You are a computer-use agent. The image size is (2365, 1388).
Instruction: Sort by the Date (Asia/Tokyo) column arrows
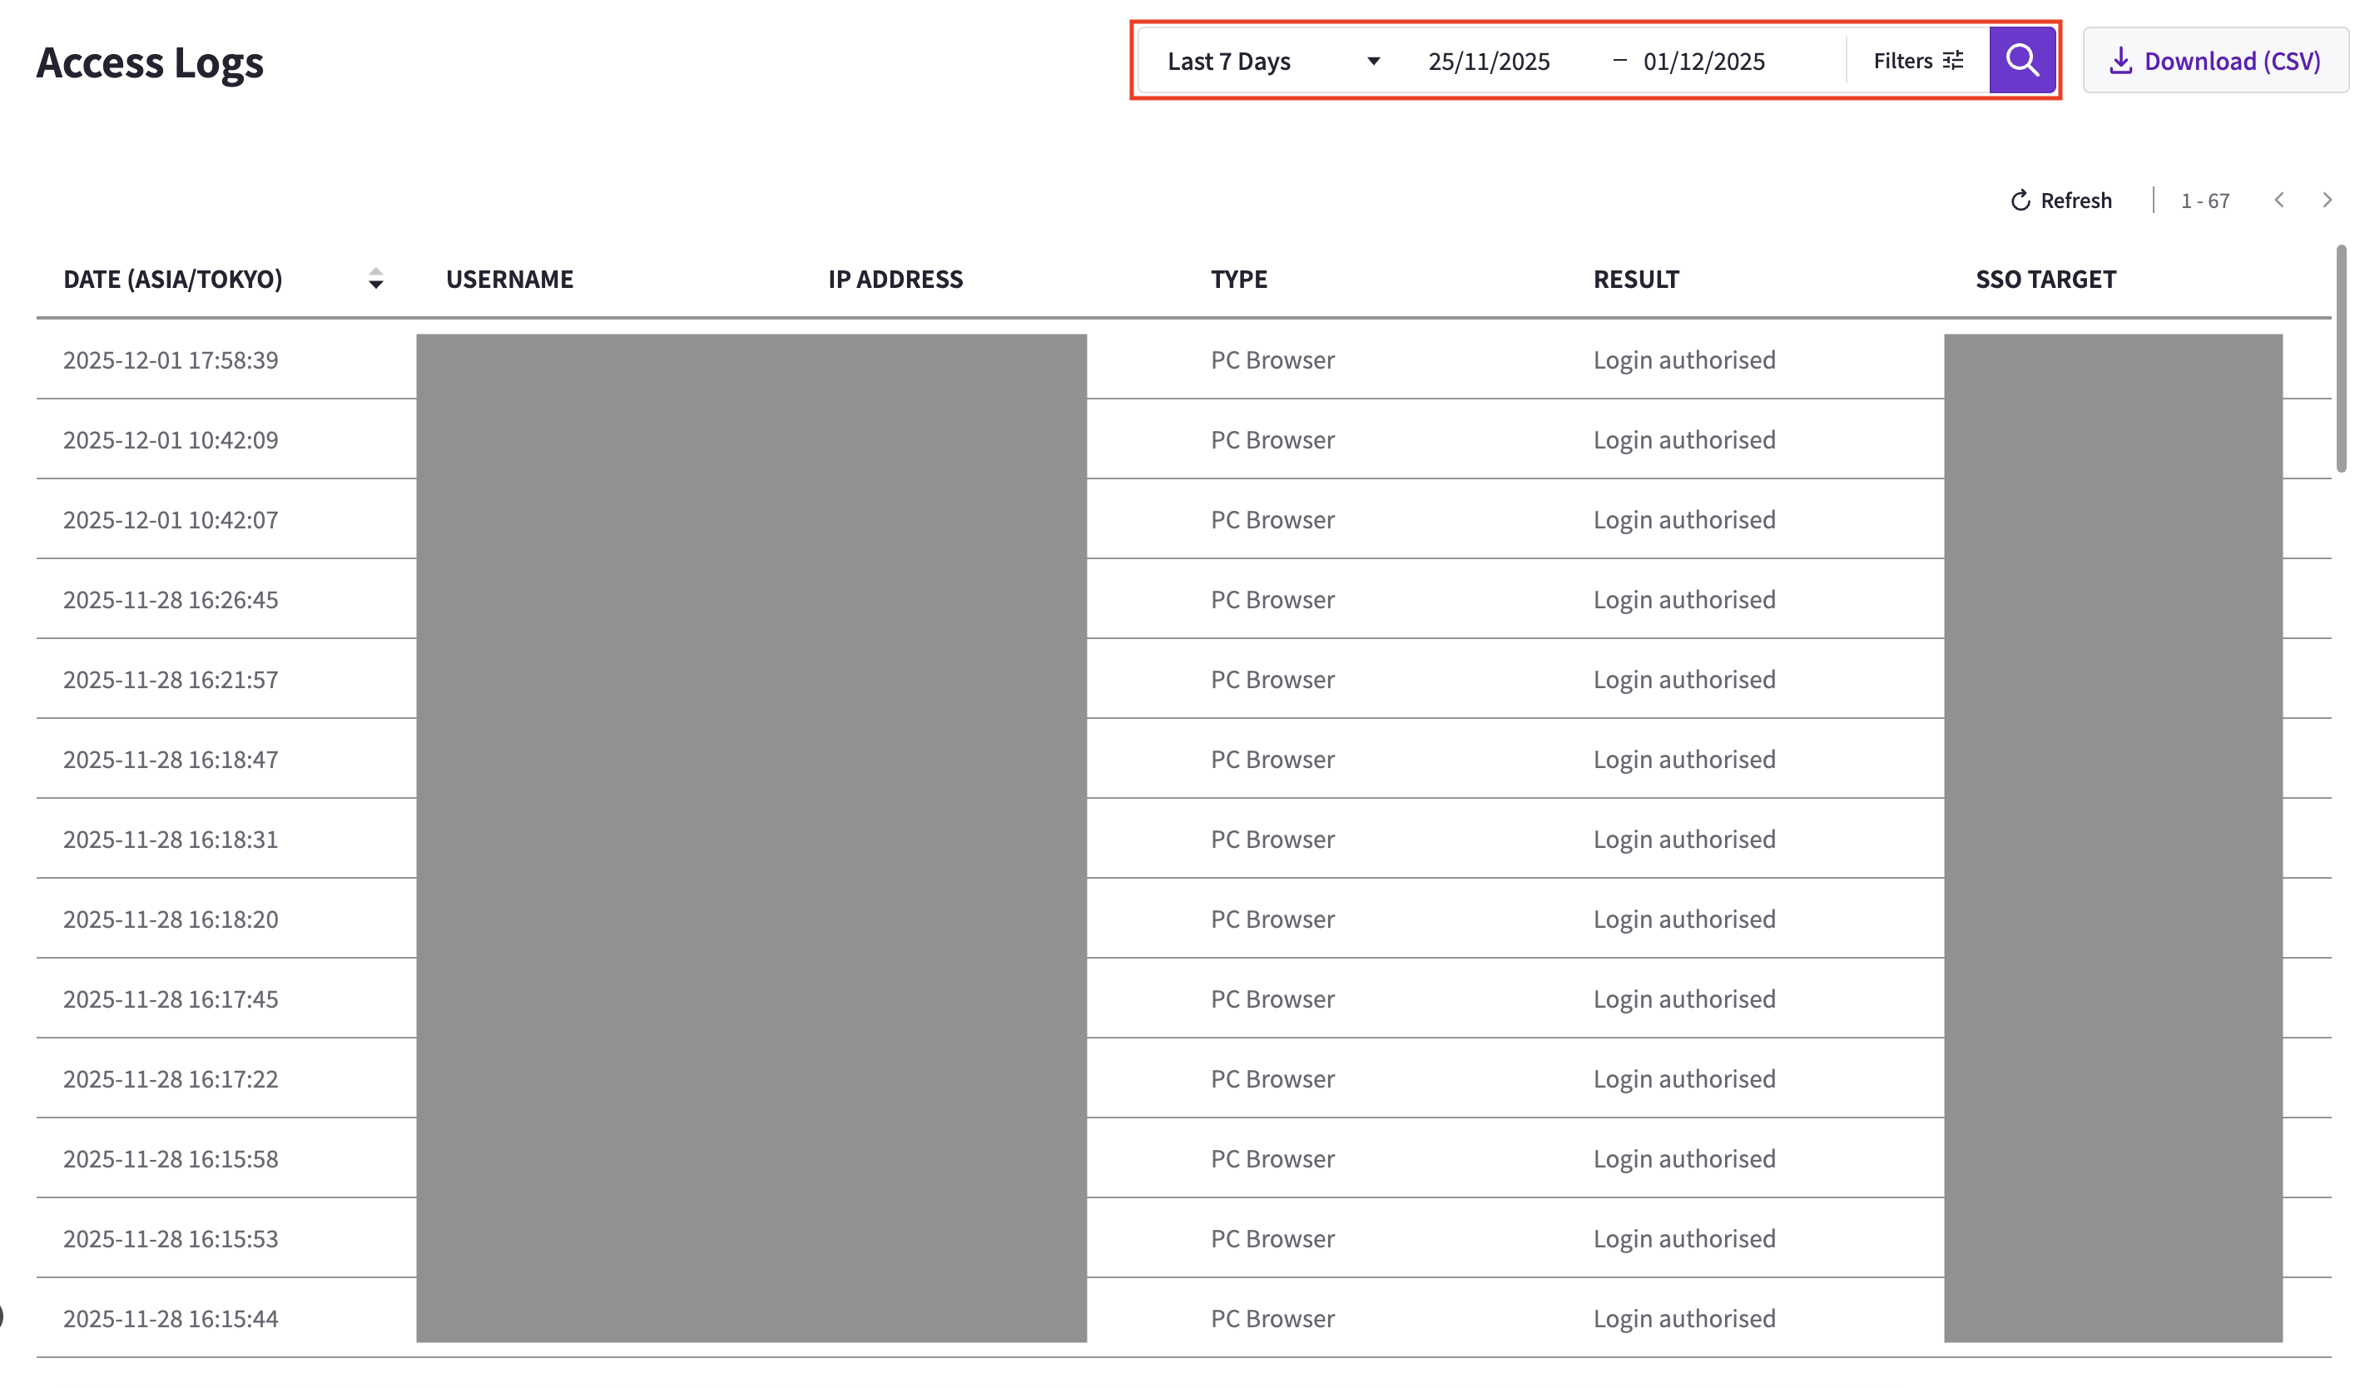pos(375,279)
